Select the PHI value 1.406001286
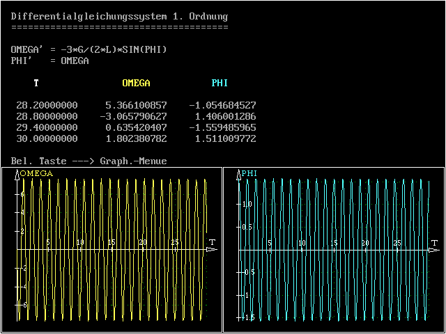 click(x=222, y=116)
